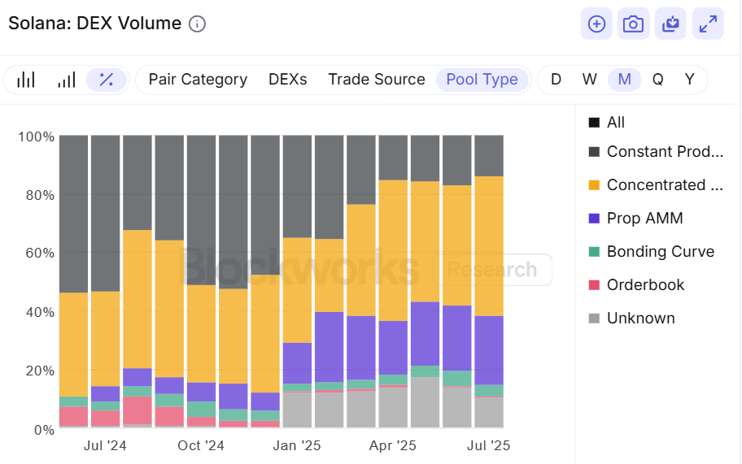Screen dimensions: 742x464
Task: Click the info icon beside DEX Volume title
Action: coord(197,24)
